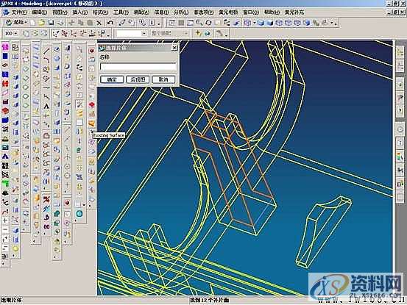The image size is (407, 305).
Task: Open the 起始 Start dropdown
Action: point(17,23)
